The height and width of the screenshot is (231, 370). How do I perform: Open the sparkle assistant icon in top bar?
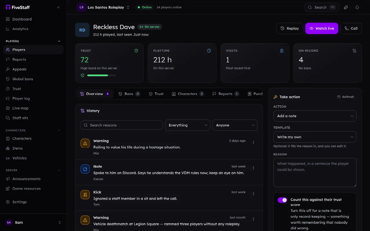tap(346, 7)
